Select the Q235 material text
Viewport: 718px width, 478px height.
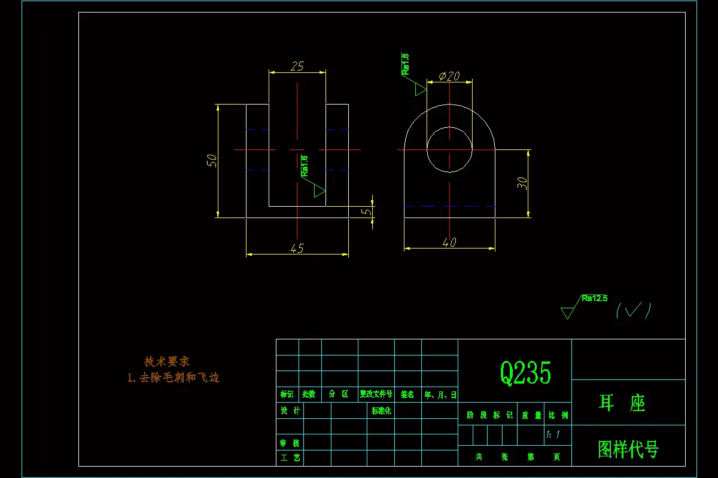tap(525, 373)
